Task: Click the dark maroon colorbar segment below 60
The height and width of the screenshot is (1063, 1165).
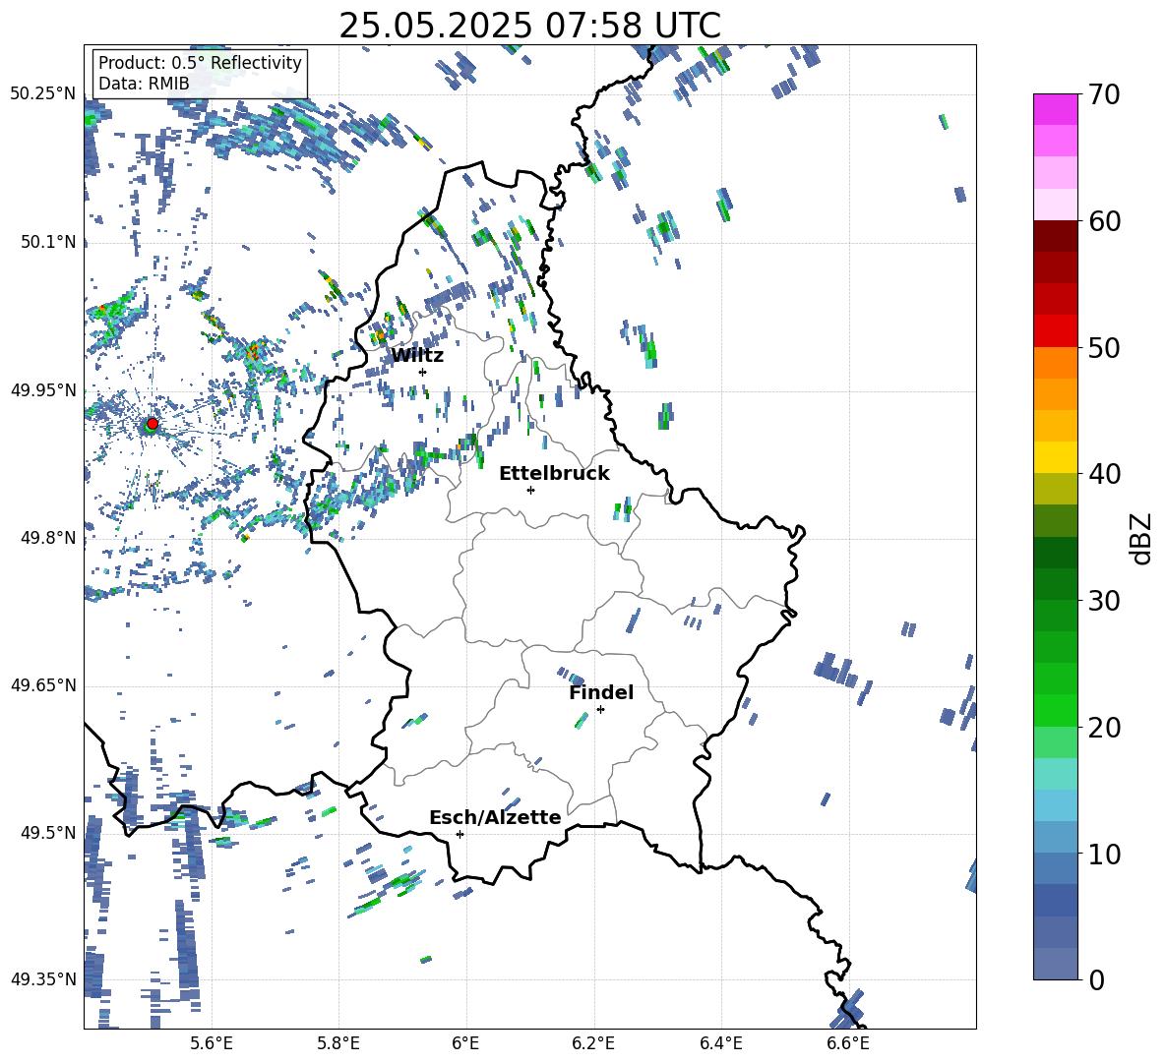Action: [x=1055, y=236]
